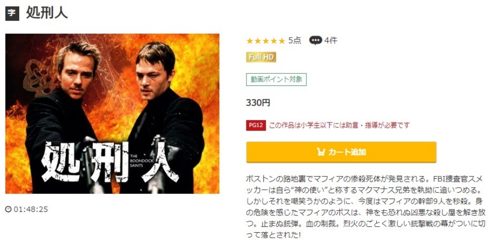This screenshot has width=495, height=245.
Task: Click the 330円 price text
Action: pos(258,103)
